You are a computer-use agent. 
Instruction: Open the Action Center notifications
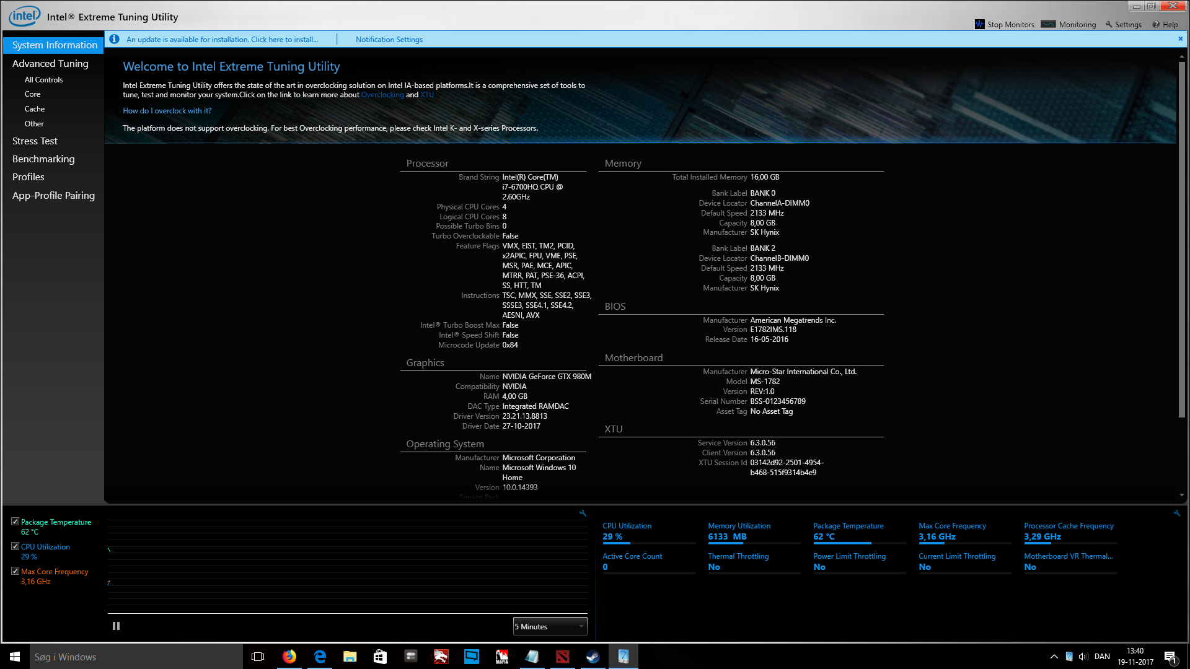(x=1170, y=657)
